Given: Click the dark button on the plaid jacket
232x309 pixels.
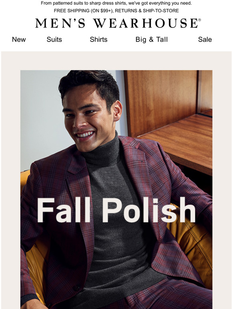Looking at the screenshot, I should 77,288.
